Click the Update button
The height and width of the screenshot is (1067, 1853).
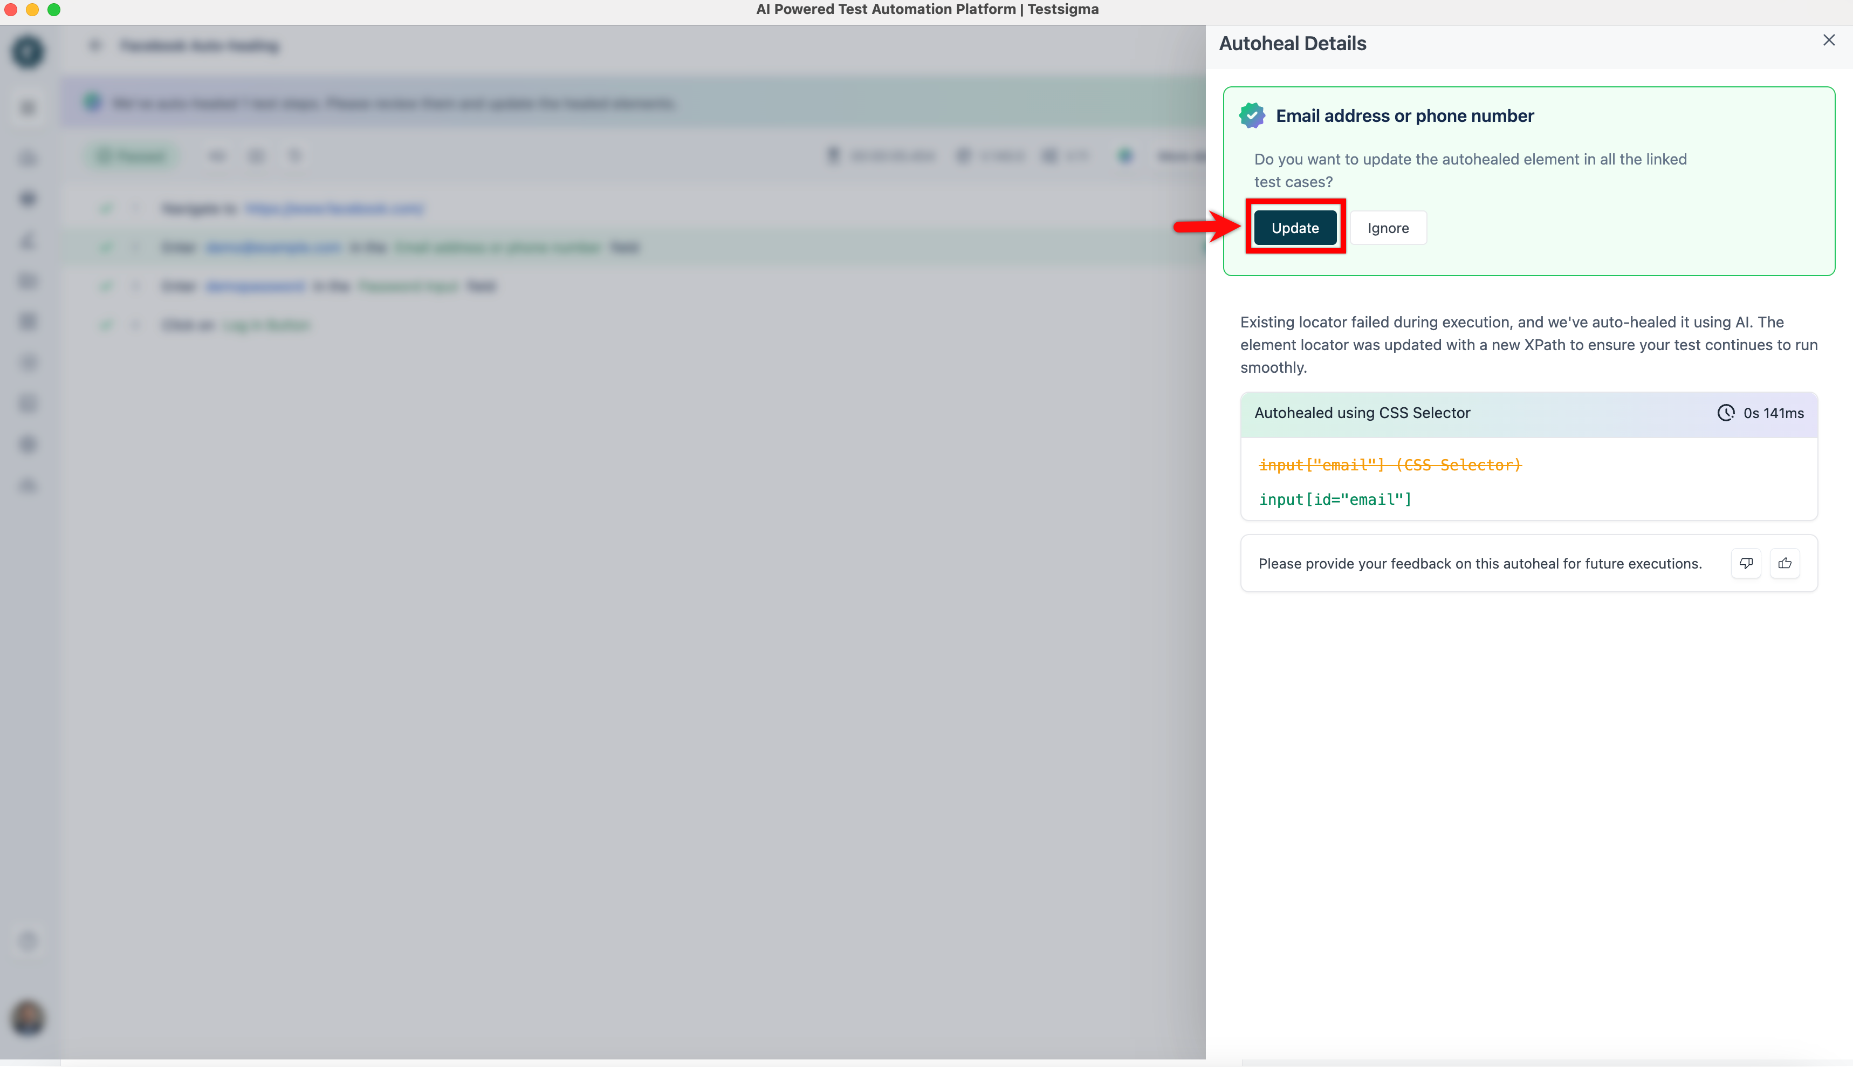click(1294, 228)
